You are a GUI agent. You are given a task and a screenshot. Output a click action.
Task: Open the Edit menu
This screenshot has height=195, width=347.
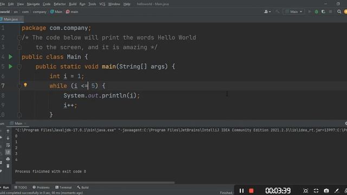11,4
